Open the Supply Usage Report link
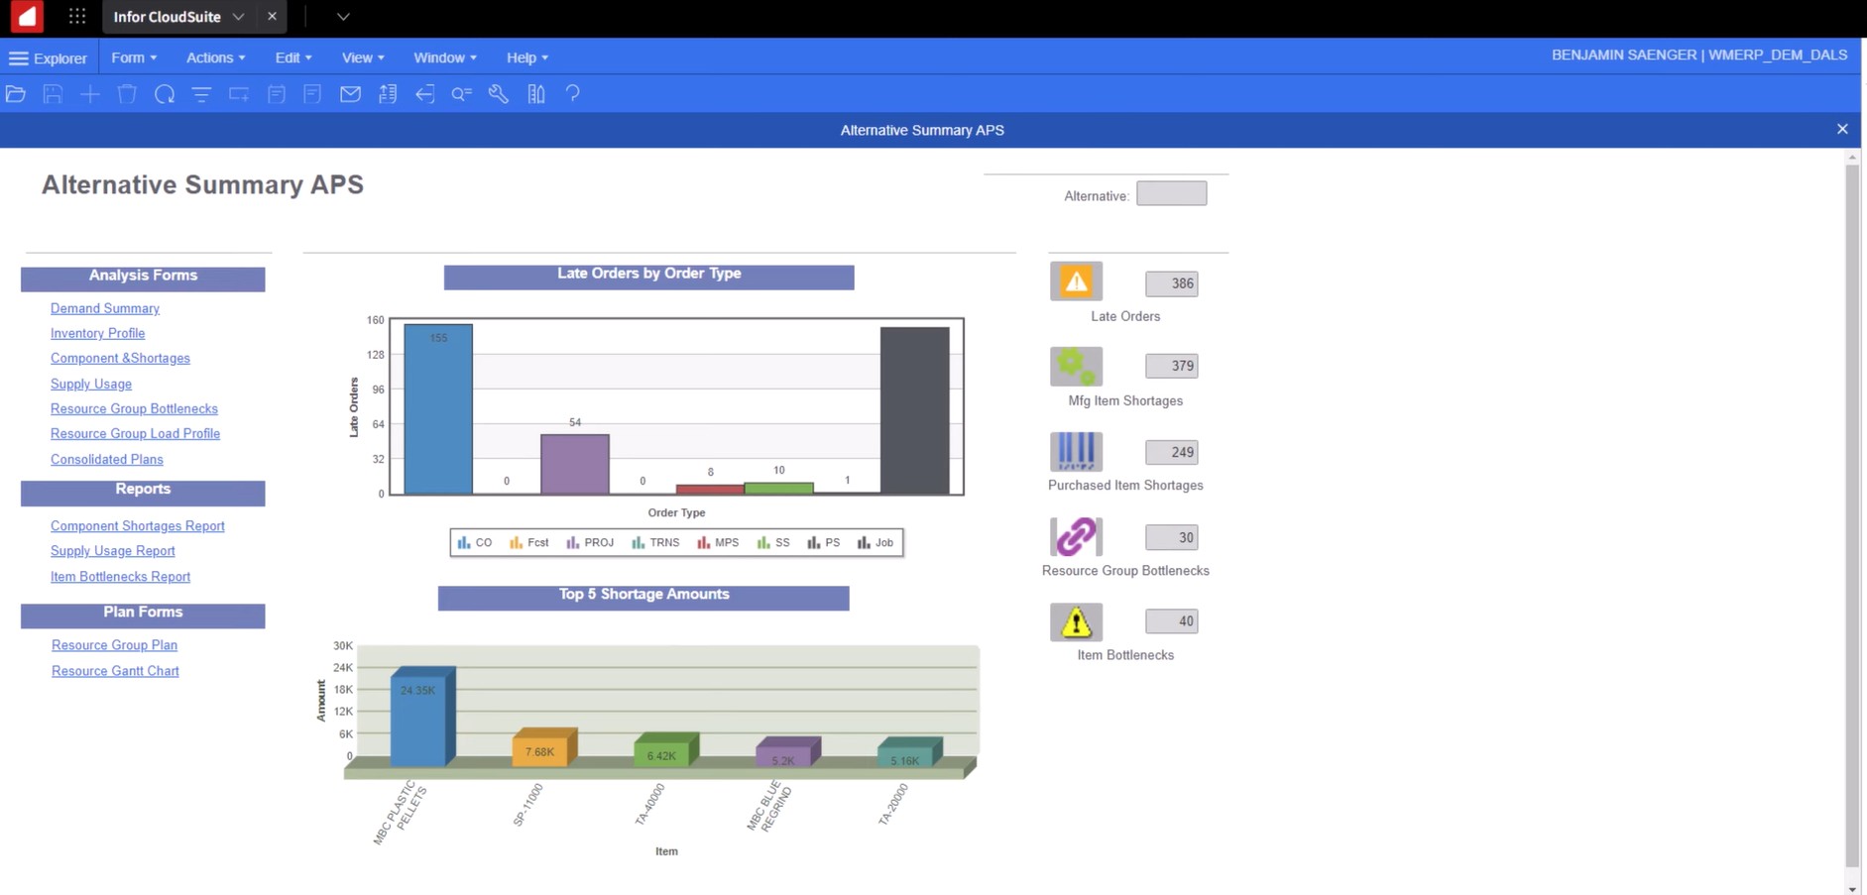This screenshot has width=1867, height=895. pyautogui.click(x=113, y=550)
